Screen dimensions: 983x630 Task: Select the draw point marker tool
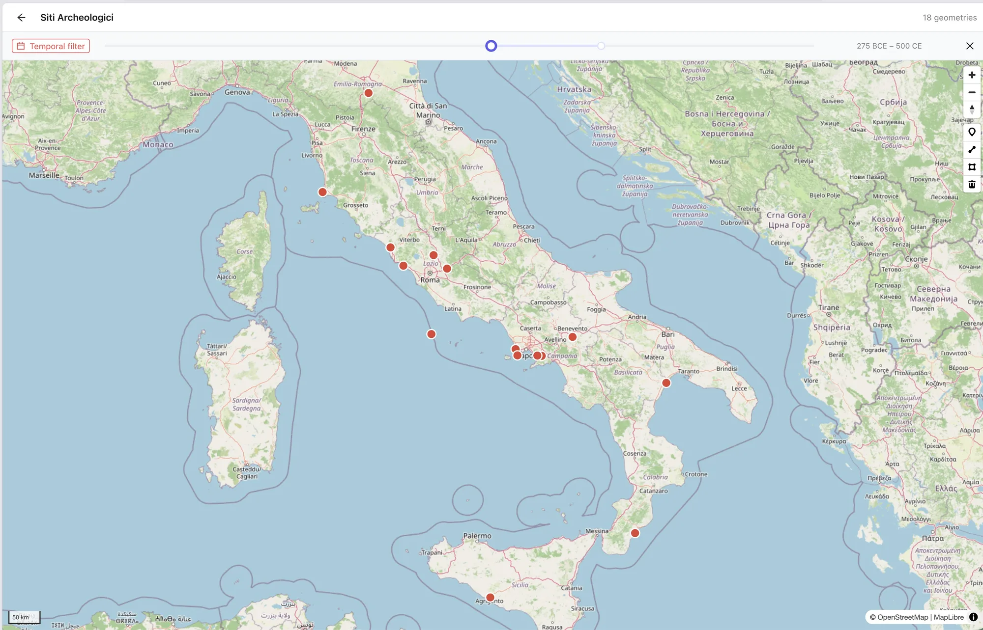click(x=972, y=132)
